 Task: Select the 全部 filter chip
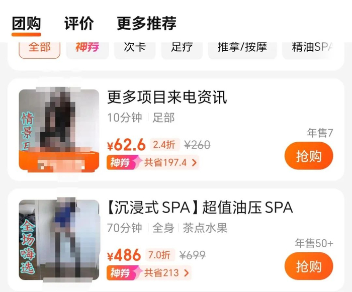coord(40,48)
